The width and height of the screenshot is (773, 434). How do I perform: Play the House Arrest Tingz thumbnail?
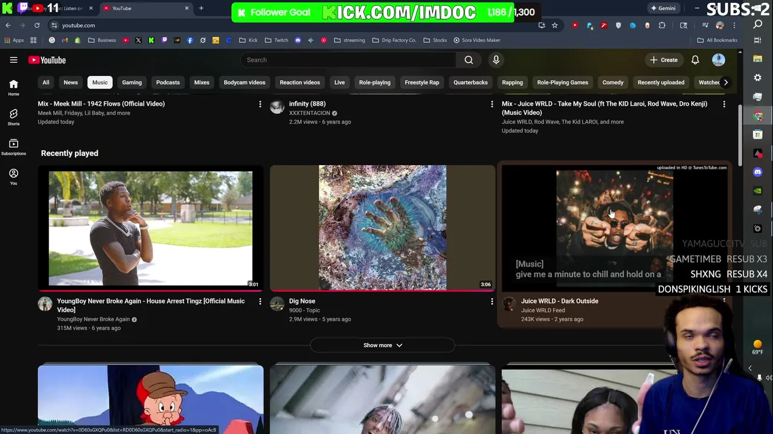pyautogui.click(x=150, y=228)
